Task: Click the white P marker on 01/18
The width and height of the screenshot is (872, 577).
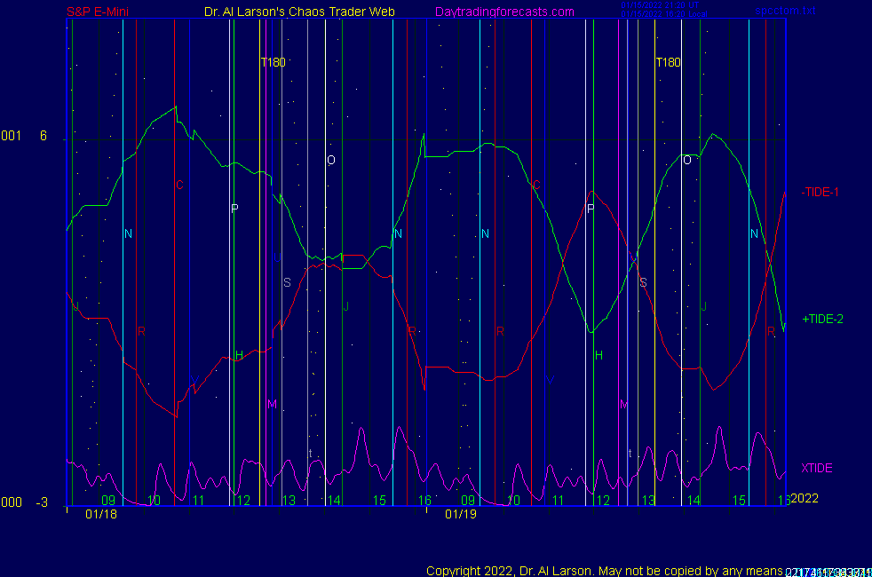Action: pyautogui.click(x=234, y=209)
